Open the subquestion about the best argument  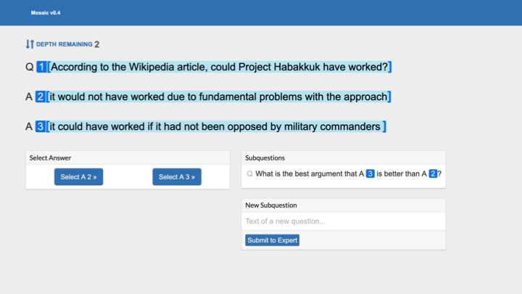(308, 174)
